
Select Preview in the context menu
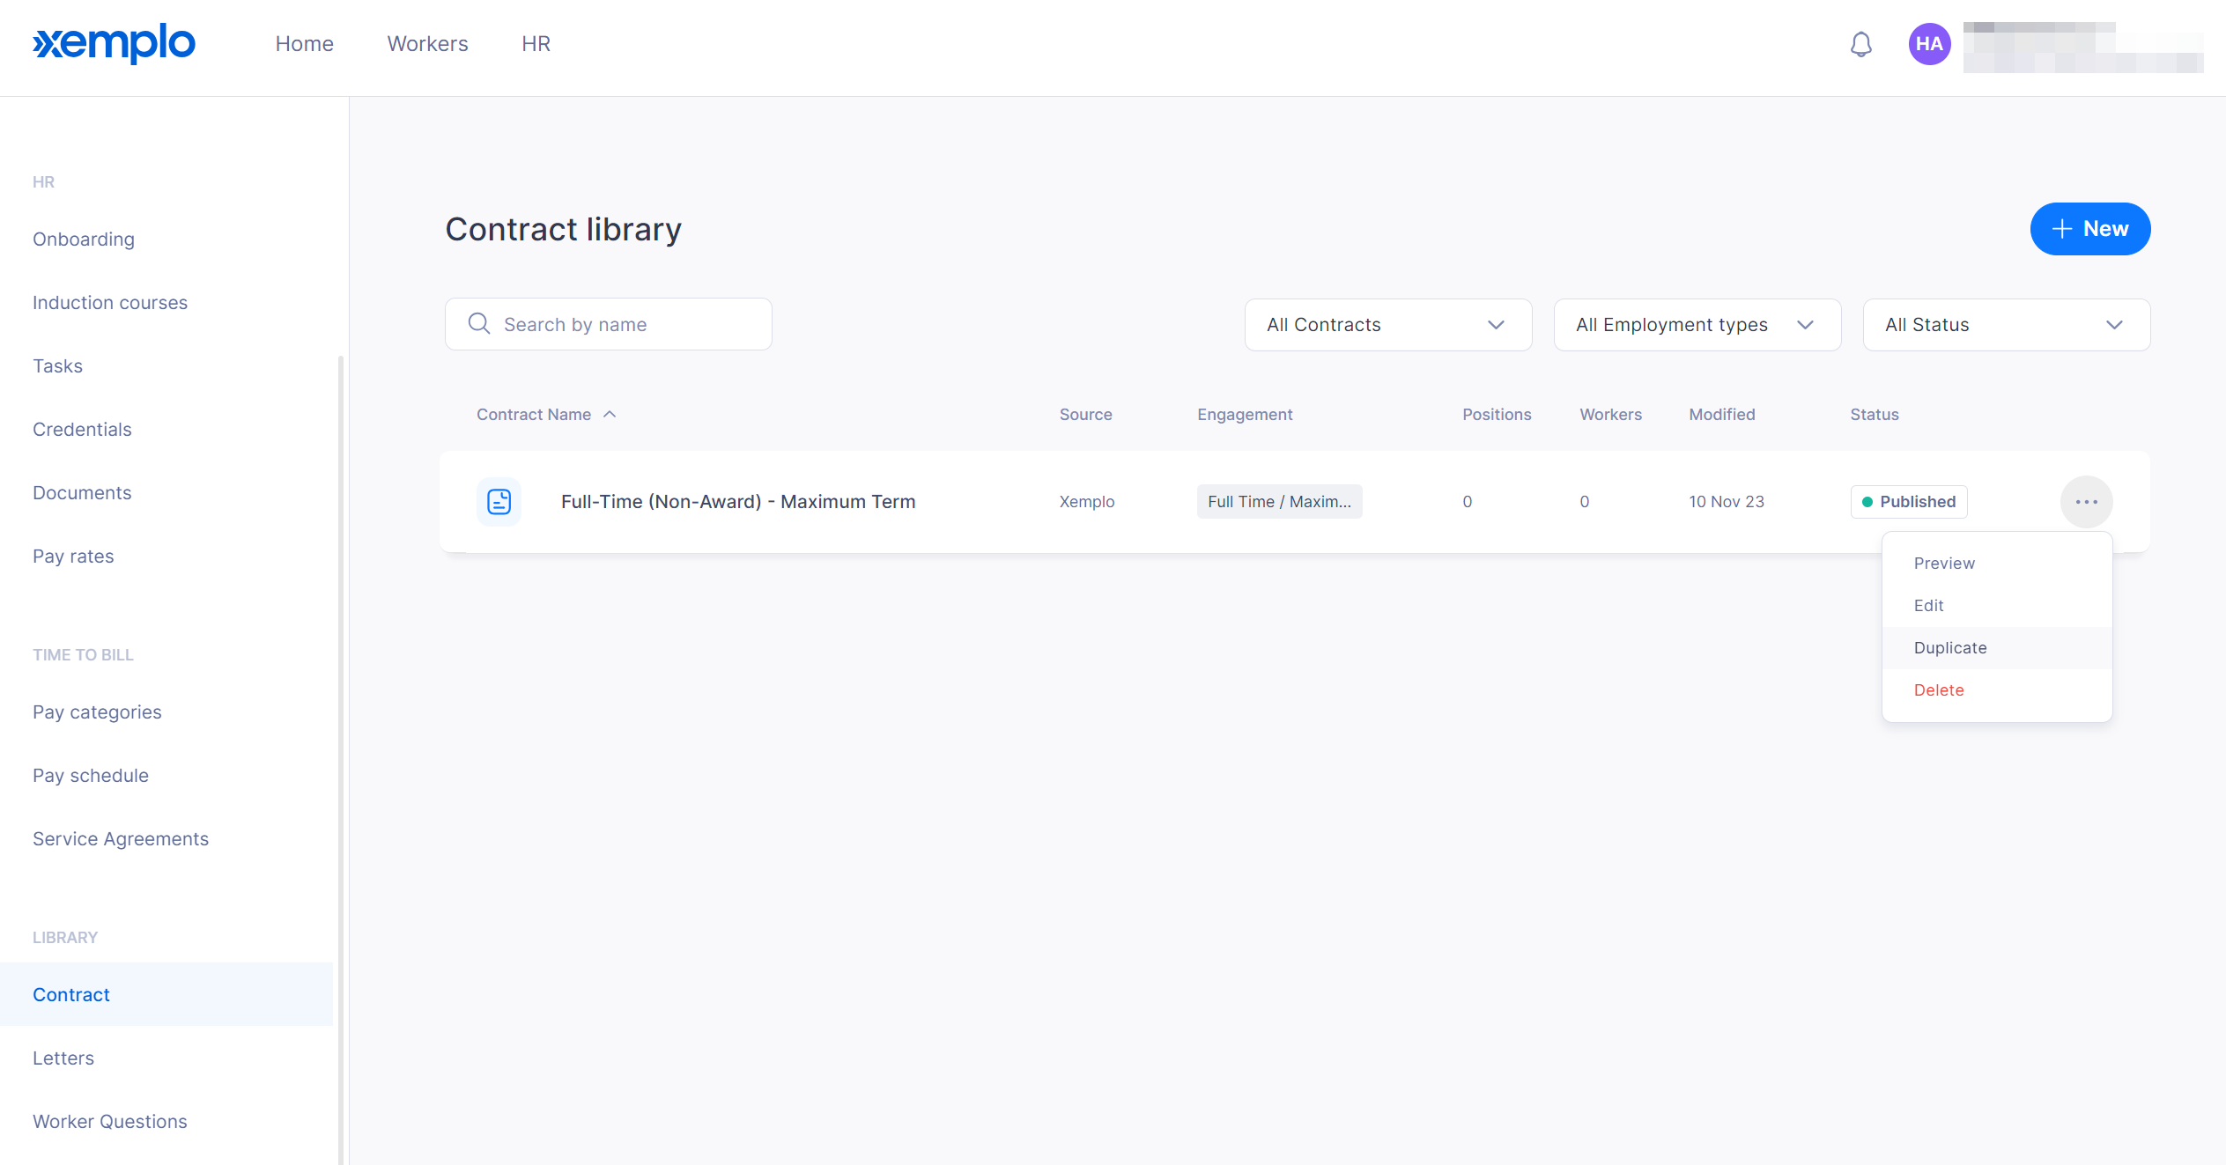pyautogui.click(x=1944, y=564)
